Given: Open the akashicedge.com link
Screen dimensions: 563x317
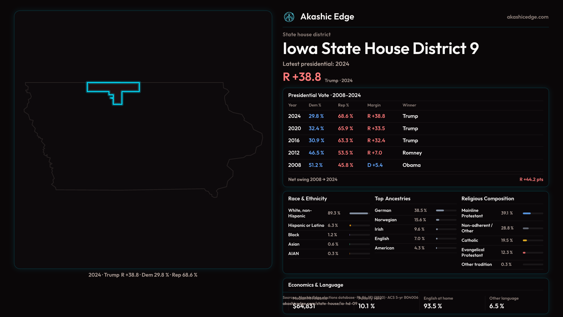Looking at the screenshot, I should tap(527, 17).
